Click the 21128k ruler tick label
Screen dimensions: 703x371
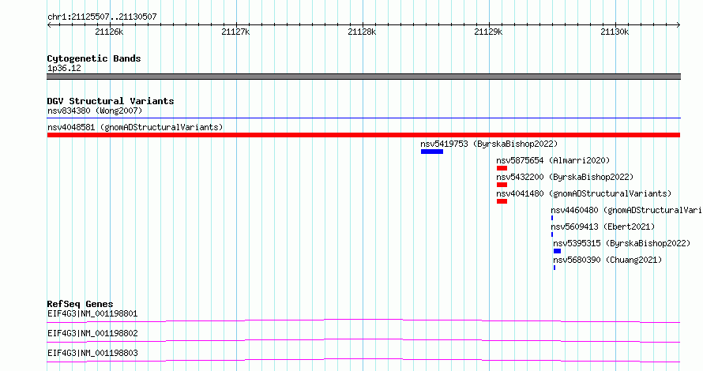tap(362, 32)
